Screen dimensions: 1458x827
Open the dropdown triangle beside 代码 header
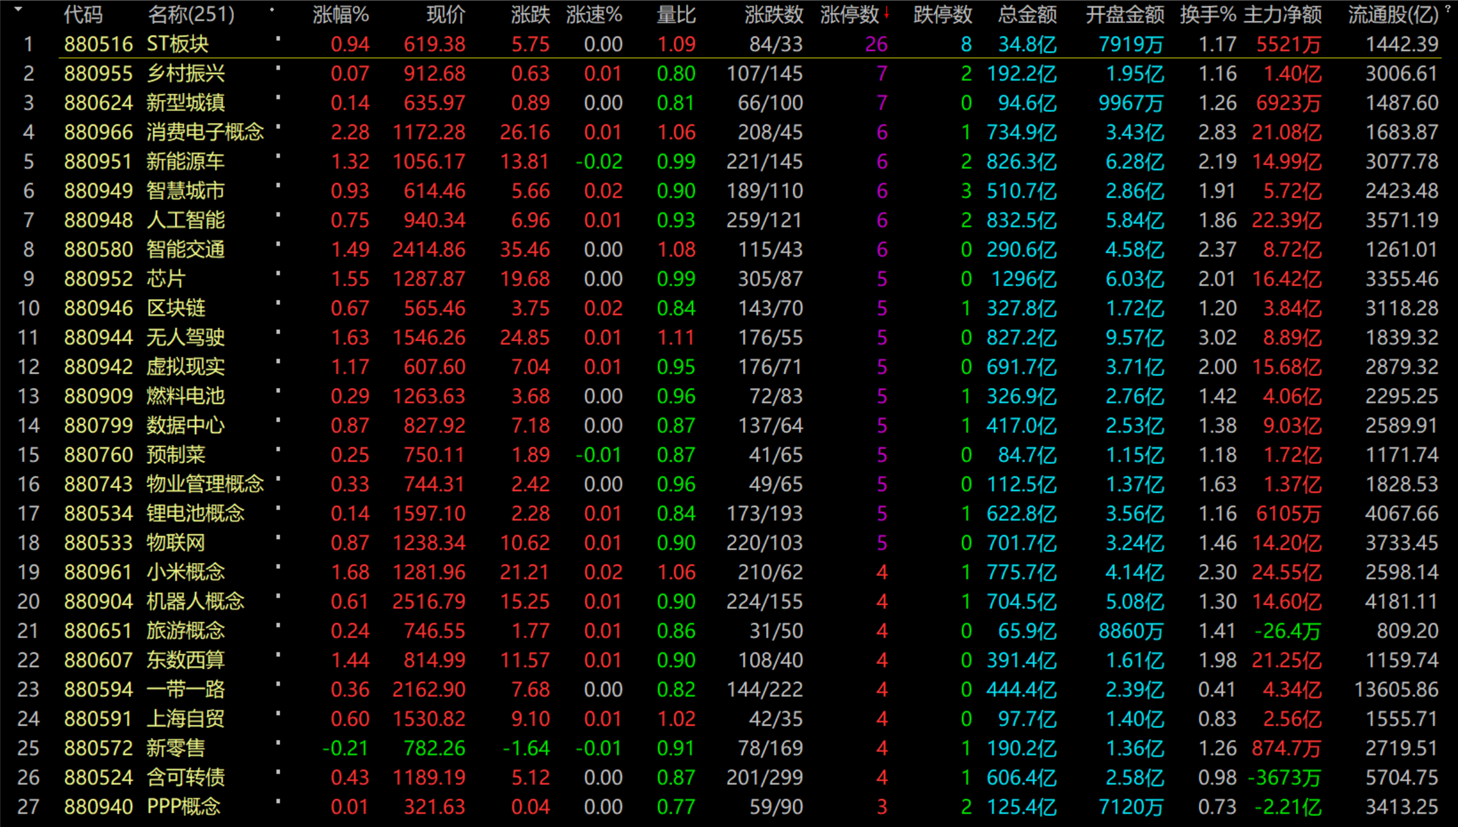18,9
